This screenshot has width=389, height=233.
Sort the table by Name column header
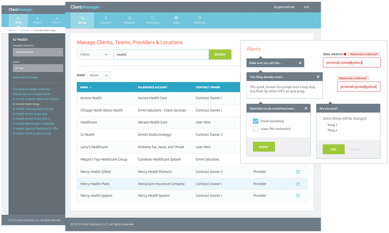(86, 87)
